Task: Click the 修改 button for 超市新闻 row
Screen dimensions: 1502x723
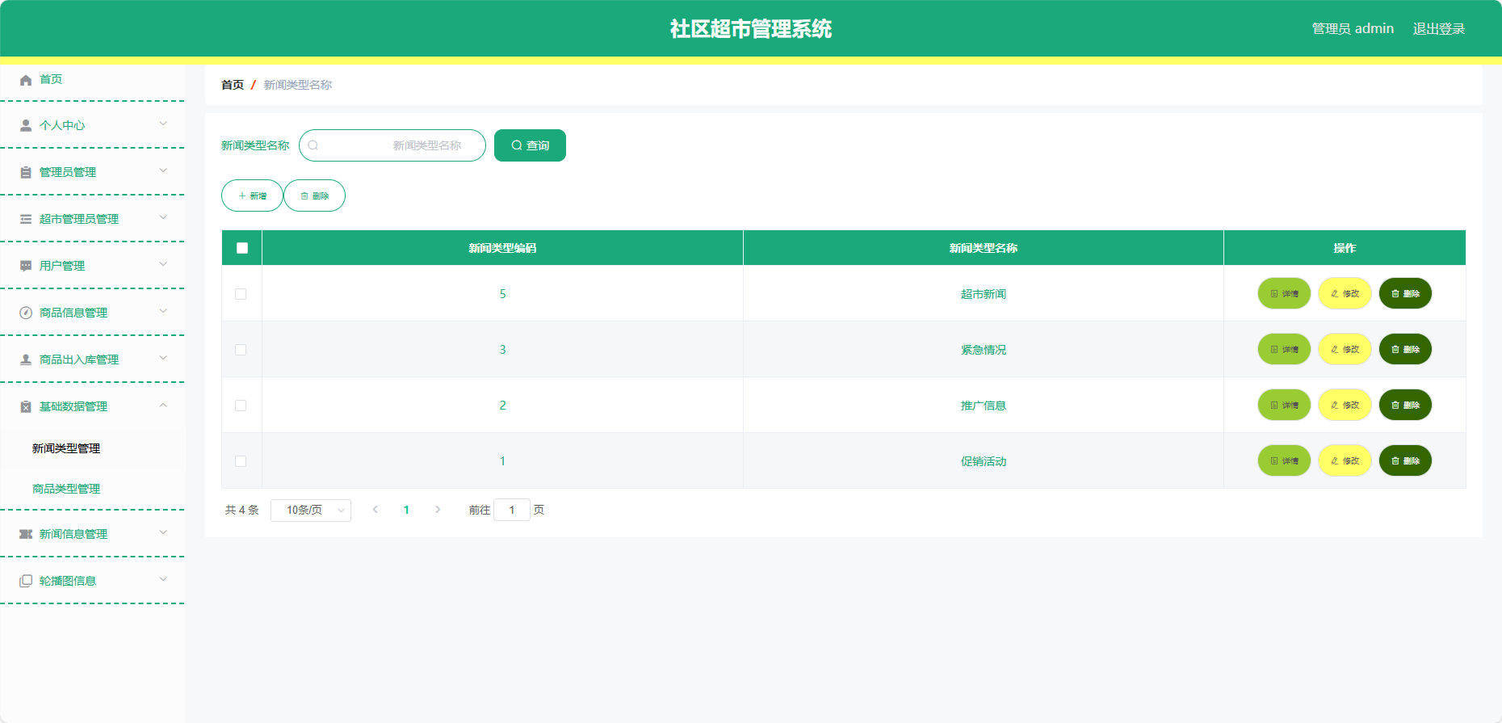Action: 1345,293
